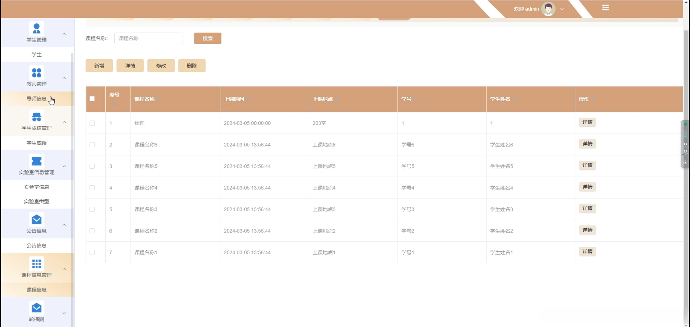Click the 课程信息管理 grid icon
The image size is (690, 327).
pyautogui.click(x=36, y=264)
